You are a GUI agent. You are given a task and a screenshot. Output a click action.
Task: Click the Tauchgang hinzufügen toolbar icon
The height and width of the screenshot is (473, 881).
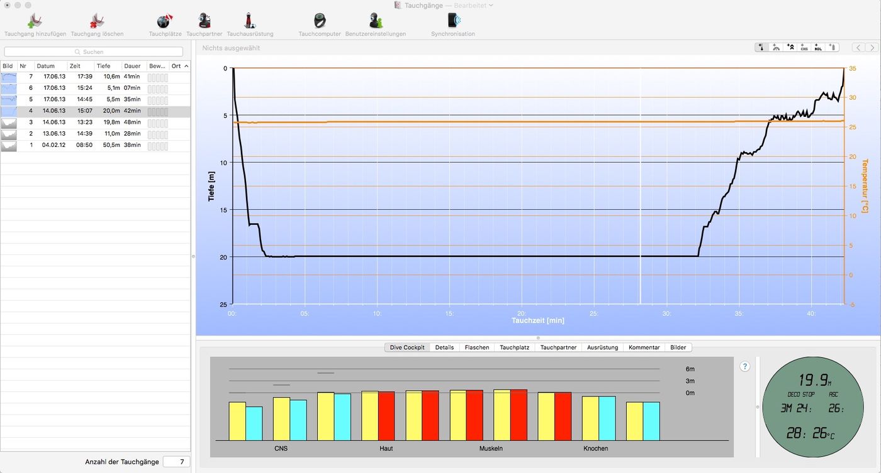[x=35, y=21]
